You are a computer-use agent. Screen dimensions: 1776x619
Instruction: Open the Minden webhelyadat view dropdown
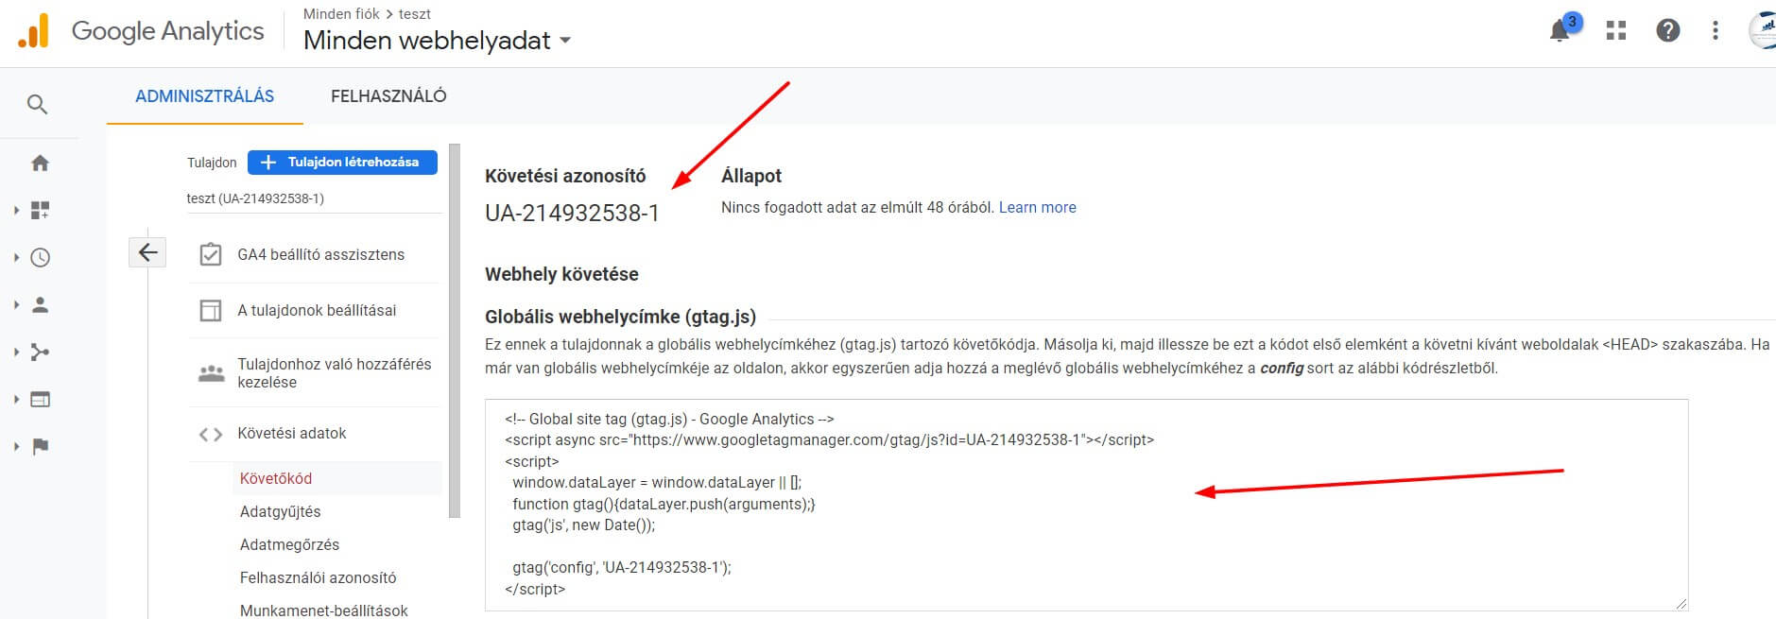click(x=437, y=41)
